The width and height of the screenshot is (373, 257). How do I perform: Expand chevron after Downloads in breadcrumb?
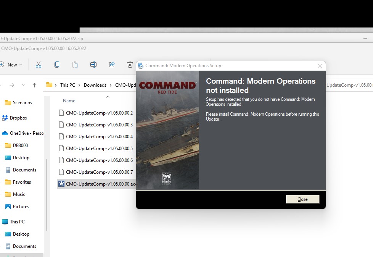(111, 85)
